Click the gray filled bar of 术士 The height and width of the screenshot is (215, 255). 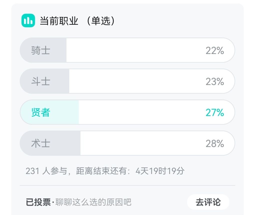click(x=50, y=143)
